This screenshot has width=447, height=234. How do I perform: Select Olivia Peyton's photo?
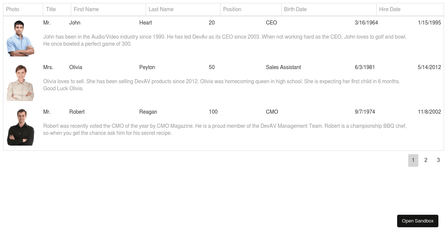coord(20,83)
